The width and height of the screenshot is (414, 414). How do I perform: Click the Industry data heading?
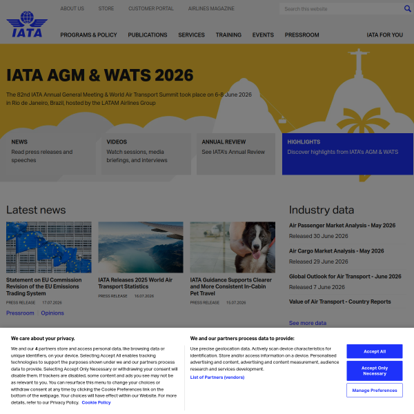click(x=322, y=210)
